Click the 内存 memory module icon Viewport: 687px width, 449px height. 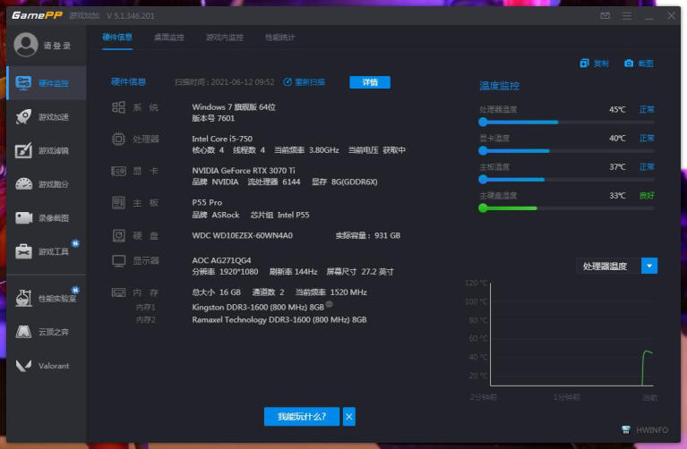(x=118, y=292)
